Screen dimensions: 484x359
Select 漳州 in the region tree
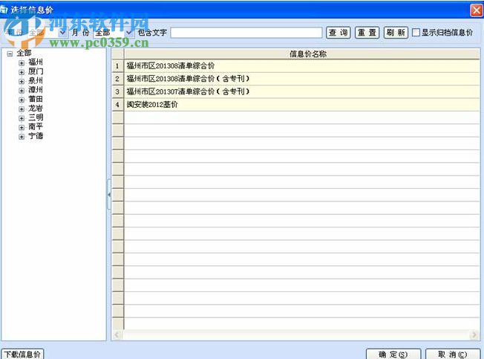36,90
